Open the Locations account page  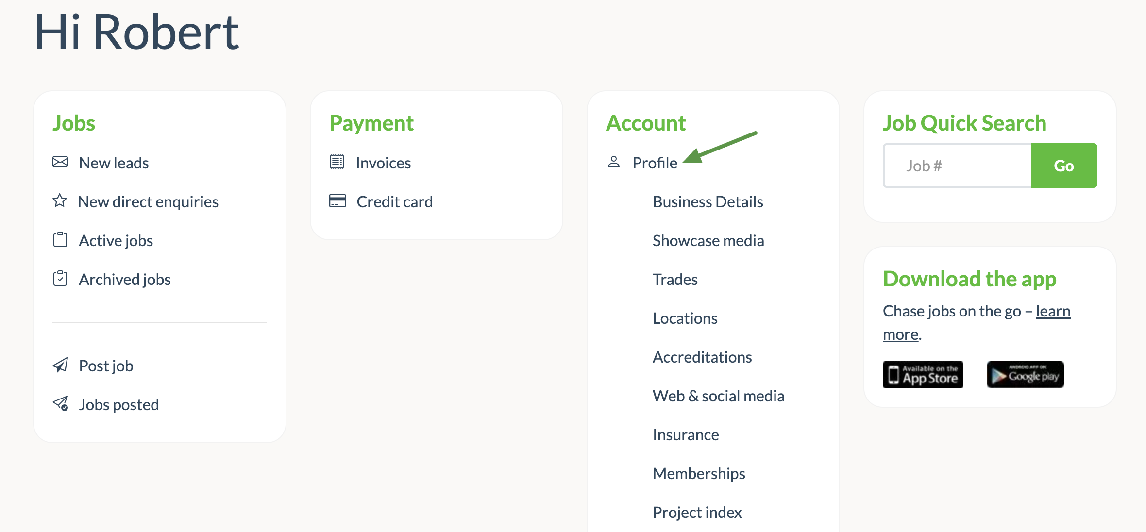click(x=685, y=318)
